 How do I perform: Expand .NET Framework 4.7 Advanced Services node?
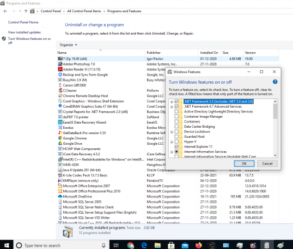point(172,107)
